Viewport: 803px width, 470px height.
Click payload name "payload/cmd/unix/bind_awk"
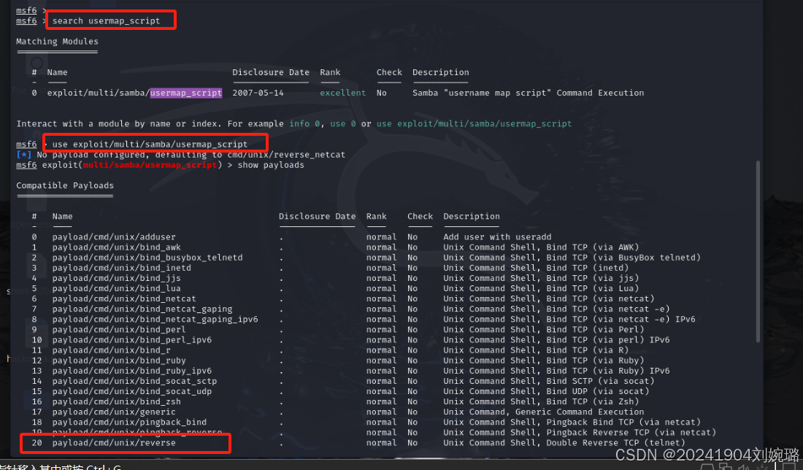click(x=116, y=247)
